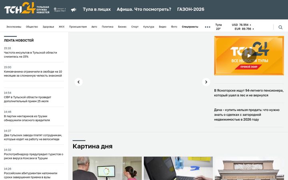Select Здоровье category
Viewport: 288px width, 180px height.
point(48,27)
